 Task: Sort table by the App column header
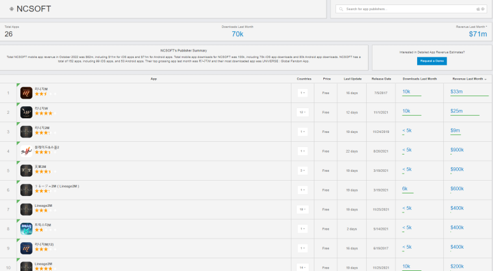coord(154,79)
